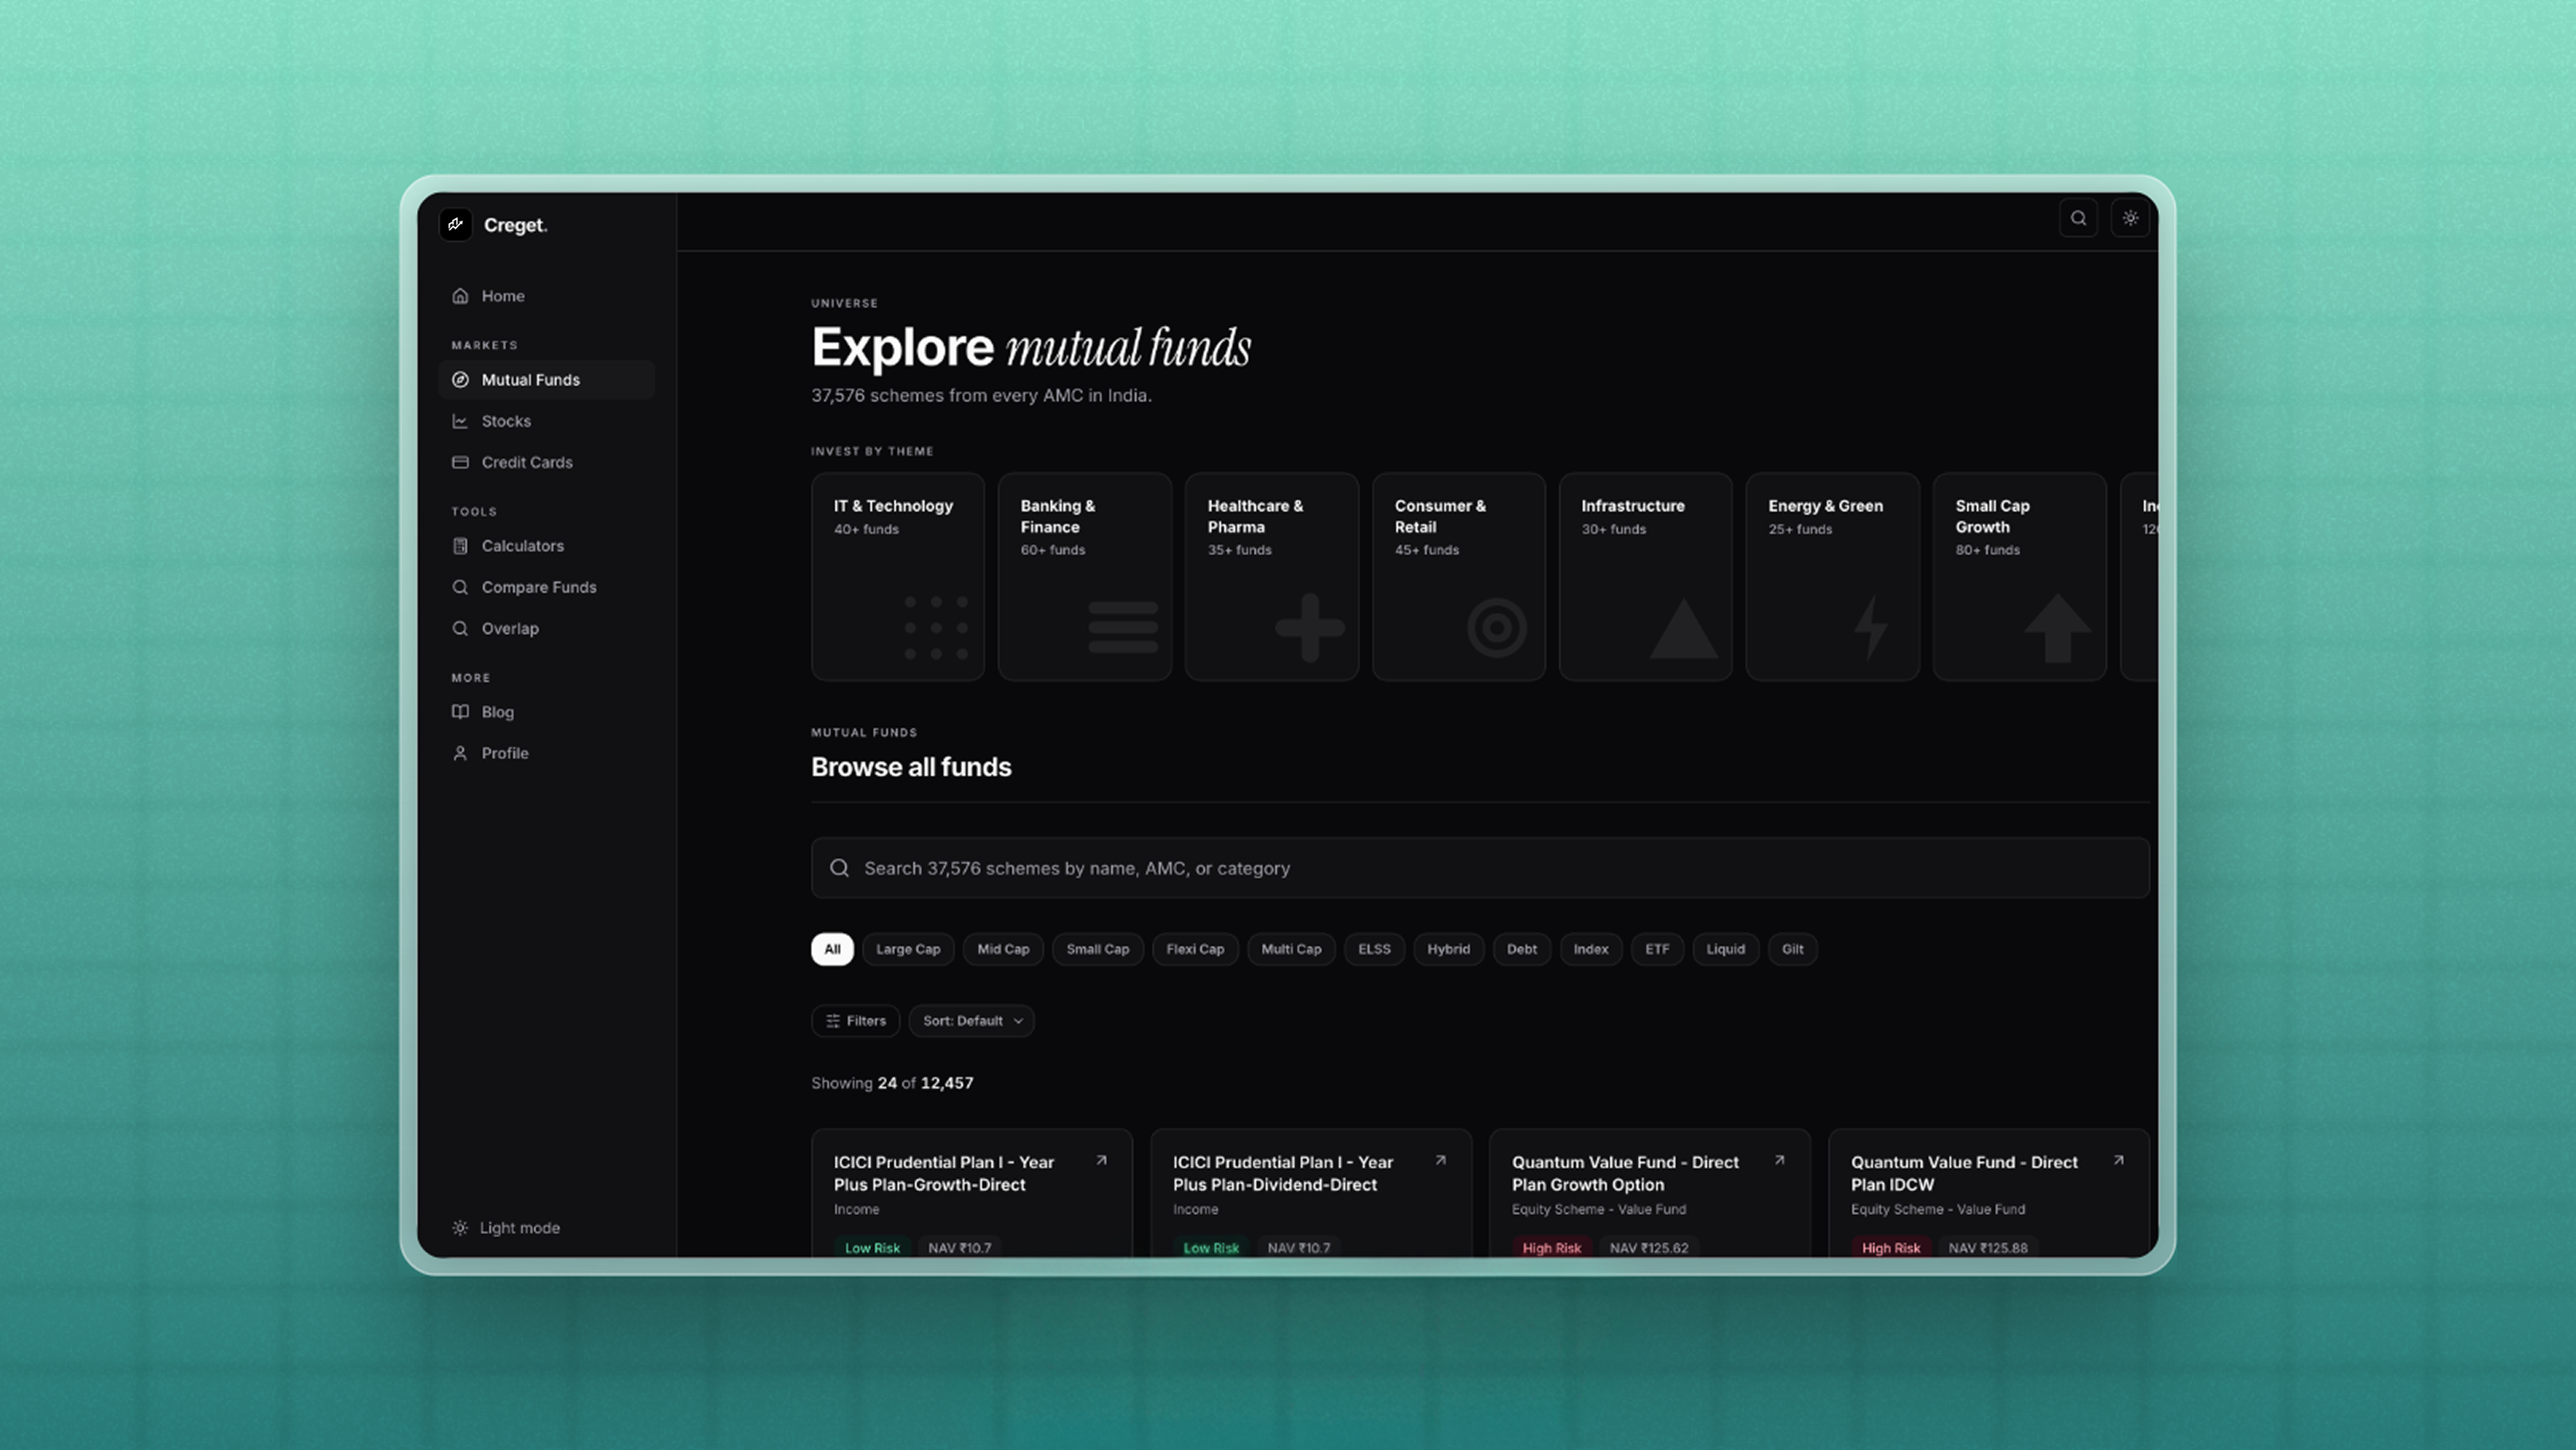Viewport: 2576px width, 1450px height.
Task: Open search via top-right magnifier icon
Action: coord(2078,217)
